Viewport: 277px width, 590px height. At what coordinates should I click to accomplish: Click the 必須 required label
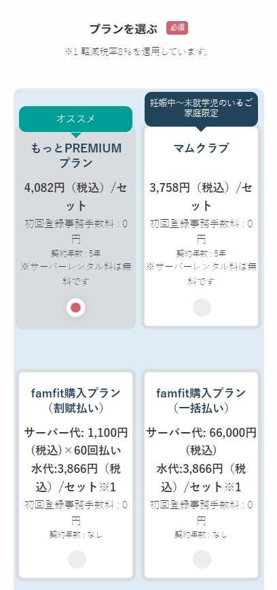[177, 28]
